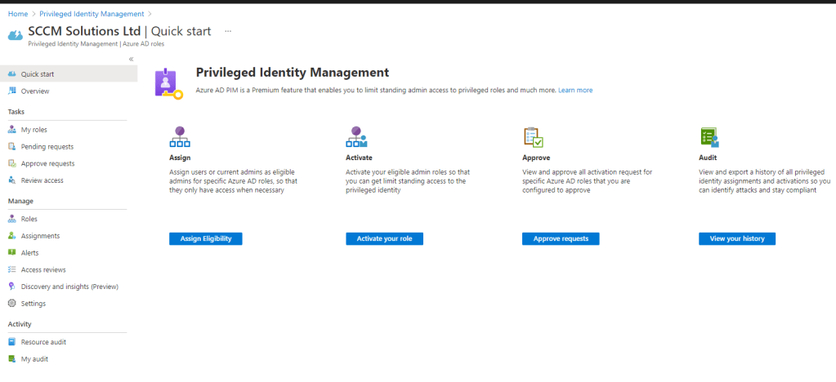Click the Approve requests button
Viewport: 836px width, 382px height.
coord(561,239)
